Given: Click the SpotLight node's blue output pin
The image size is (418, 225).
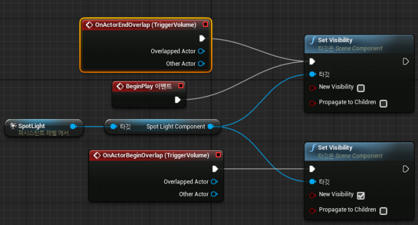Looking at the screenshot, I should point(73,126).
